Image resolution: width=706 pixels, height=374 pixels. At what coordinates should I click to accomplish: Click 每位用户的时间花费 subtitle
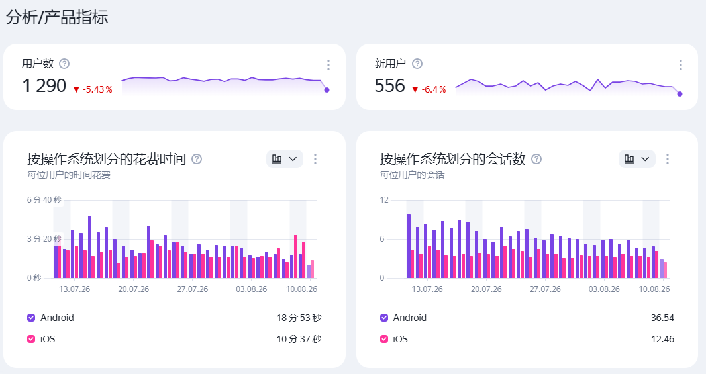[x=68, y=175]
